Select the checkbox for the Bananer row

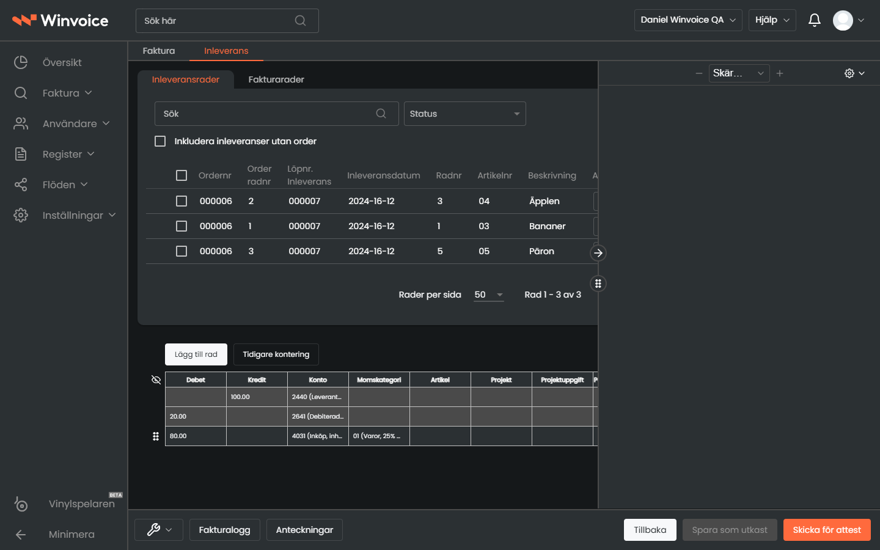[182, 226]
